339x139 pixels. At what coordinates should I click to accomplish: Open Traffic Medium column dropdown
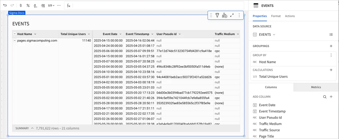238,34
